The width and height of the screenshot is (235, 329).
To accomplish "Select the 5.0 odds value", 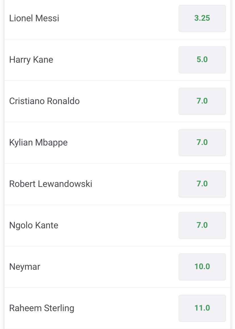I will click(x=202, y=60).
